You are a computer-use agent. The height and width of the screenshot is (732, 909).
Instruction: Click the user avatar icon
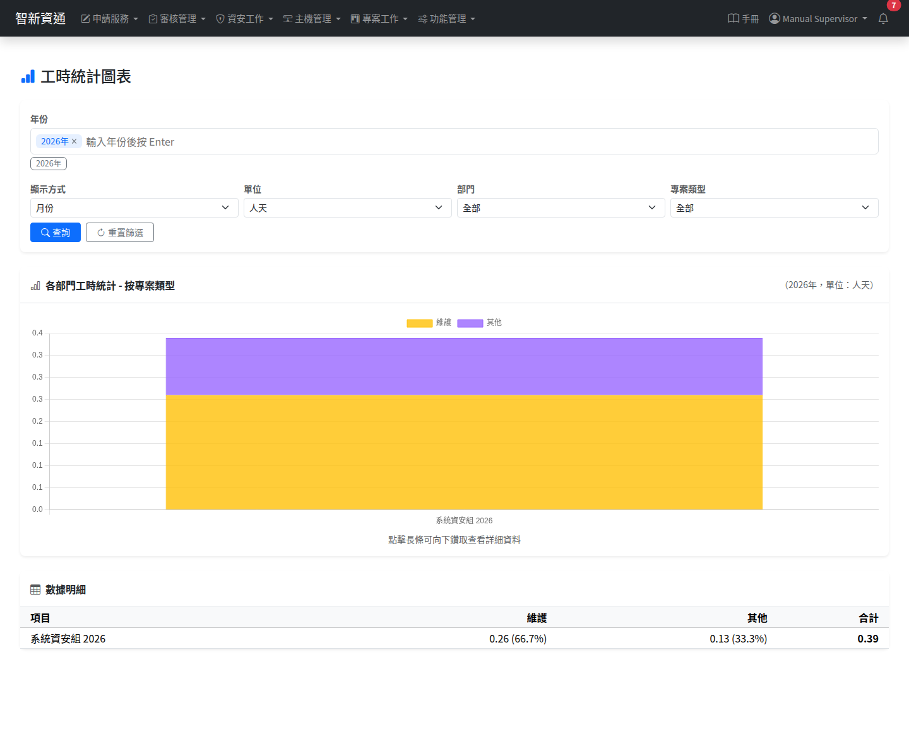click(775, 18)
